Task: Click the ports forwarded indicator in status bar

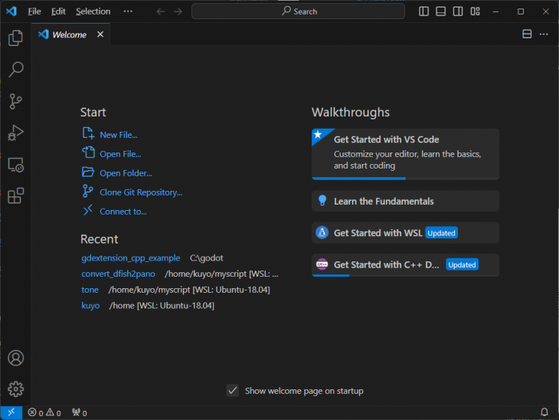Action: pyautogui.click(x=79, y=413)
